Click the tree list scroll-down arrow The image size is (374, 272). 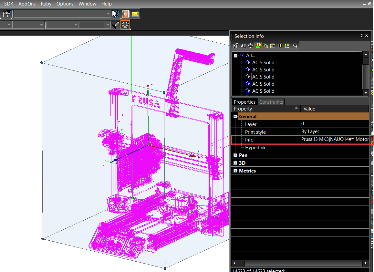[x=366, y=93]
